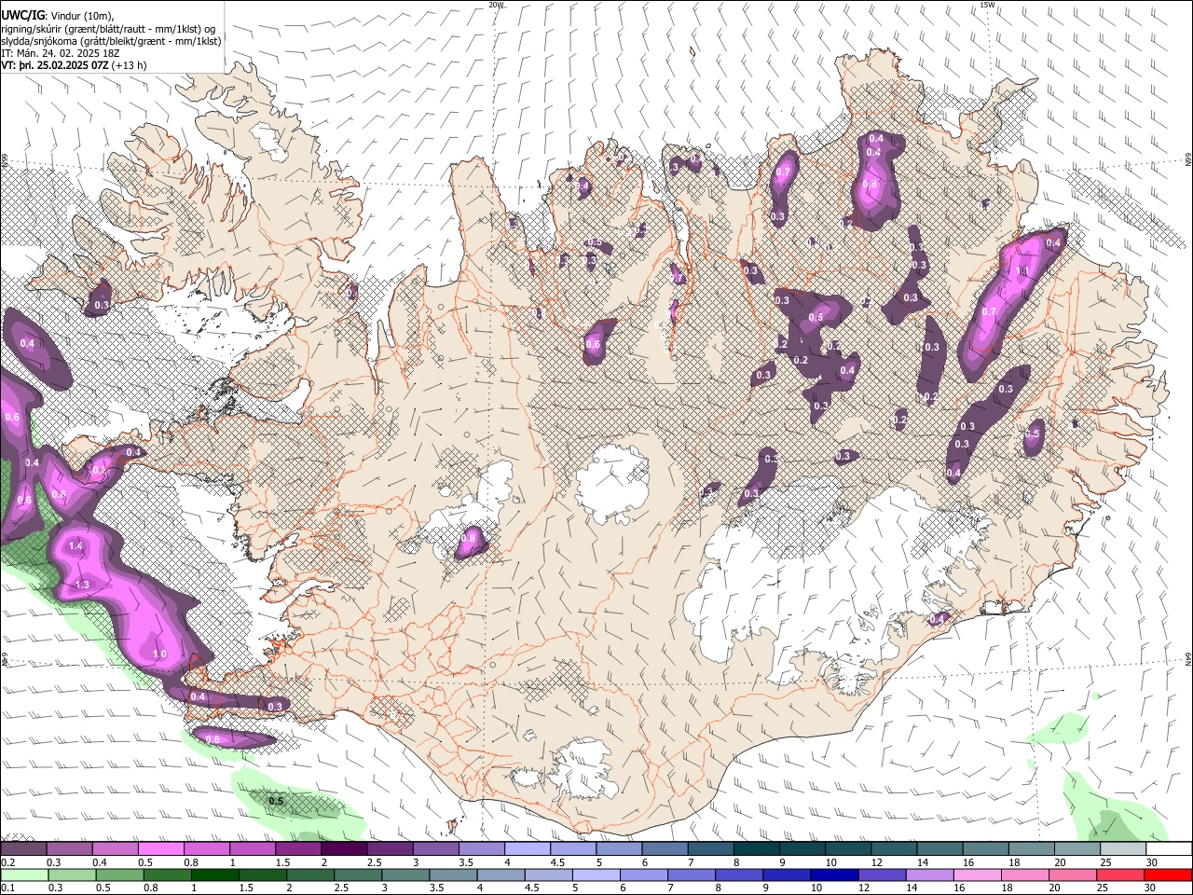Pick the upper legend swatch between 2 and 2.5
This screenshot has width=1193, height=895.
(x=344, y=848)
